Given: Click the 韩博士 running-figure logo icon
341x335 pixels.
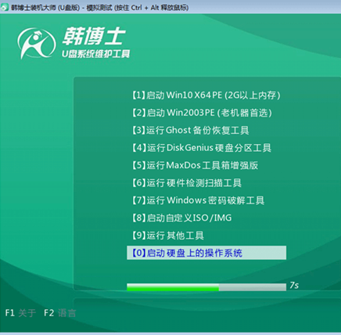Looking at the screenshot, I should click(37, 43).
